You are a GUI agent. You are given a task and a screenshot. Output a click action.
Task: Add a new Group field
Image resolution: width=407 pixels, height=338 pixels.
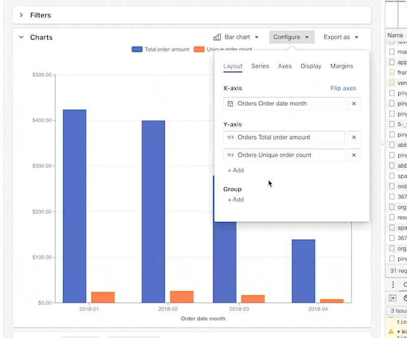coord(235,200)
